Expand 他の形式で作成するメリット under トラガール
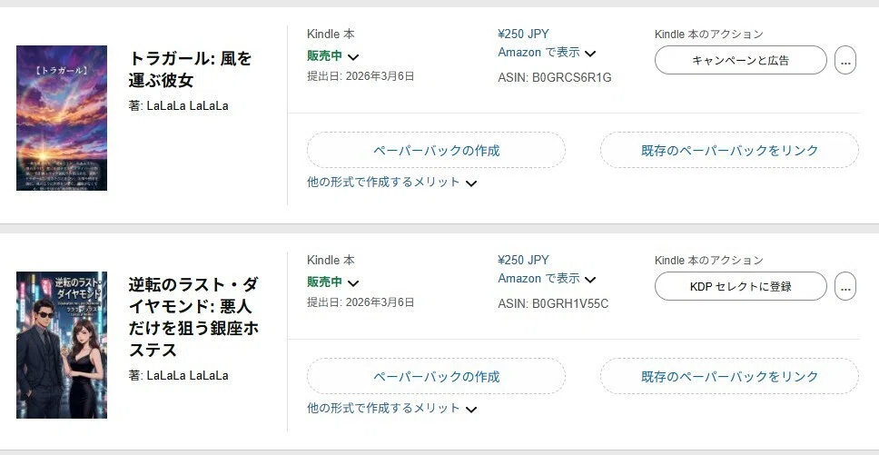This screenshot has height=455, width=879. [x=391, y=183]
